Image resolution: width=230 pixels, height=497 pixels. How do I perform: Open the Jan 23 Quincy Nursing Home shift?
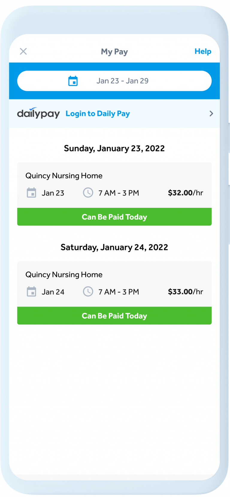(x=64, y=176)
